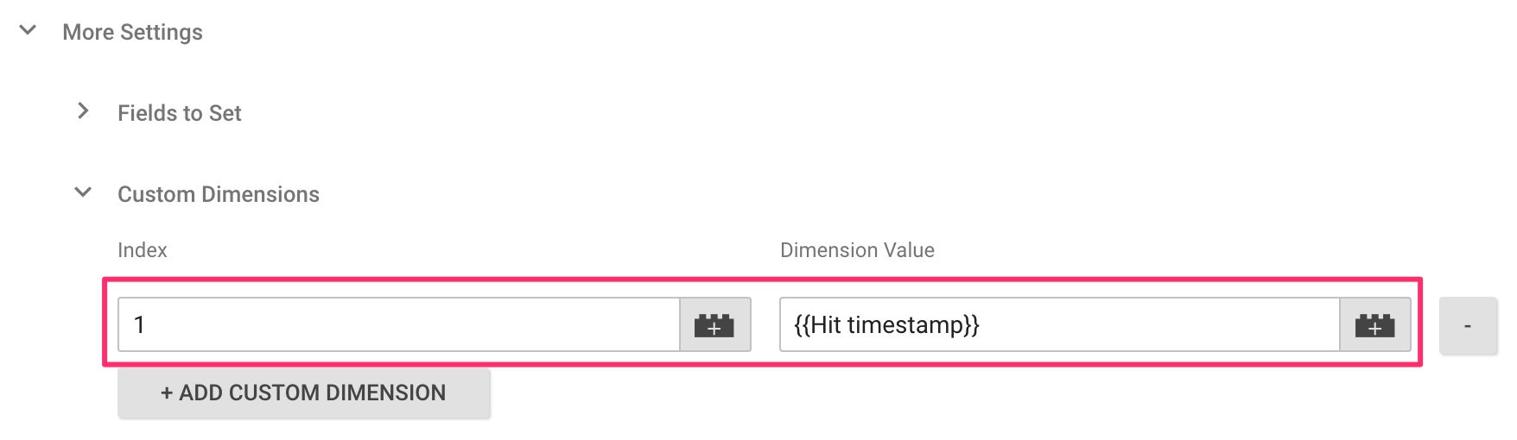Click into the Index input field

399,325
